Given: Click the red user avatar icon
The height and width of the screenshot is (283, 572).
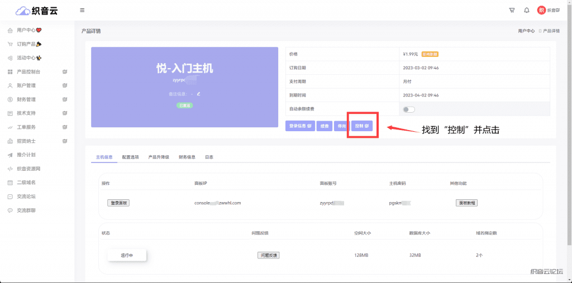Looking at the screenshot, I should pos(541,10).
